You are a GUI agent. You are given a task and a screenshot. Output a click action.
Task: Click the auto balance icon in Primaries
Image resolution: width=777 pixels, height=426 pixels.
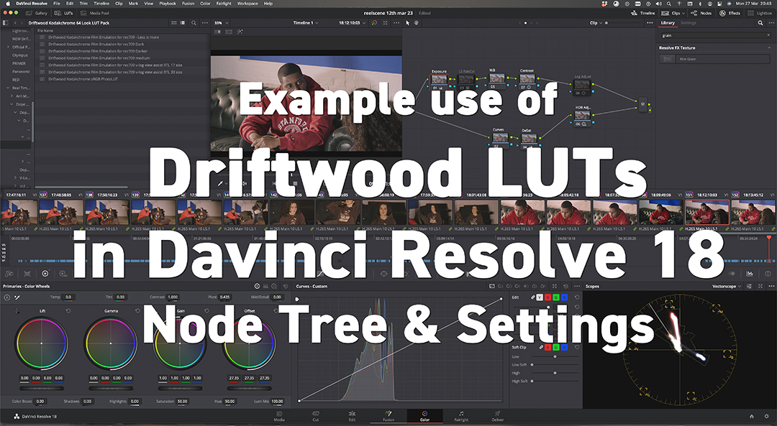point(7,297)
